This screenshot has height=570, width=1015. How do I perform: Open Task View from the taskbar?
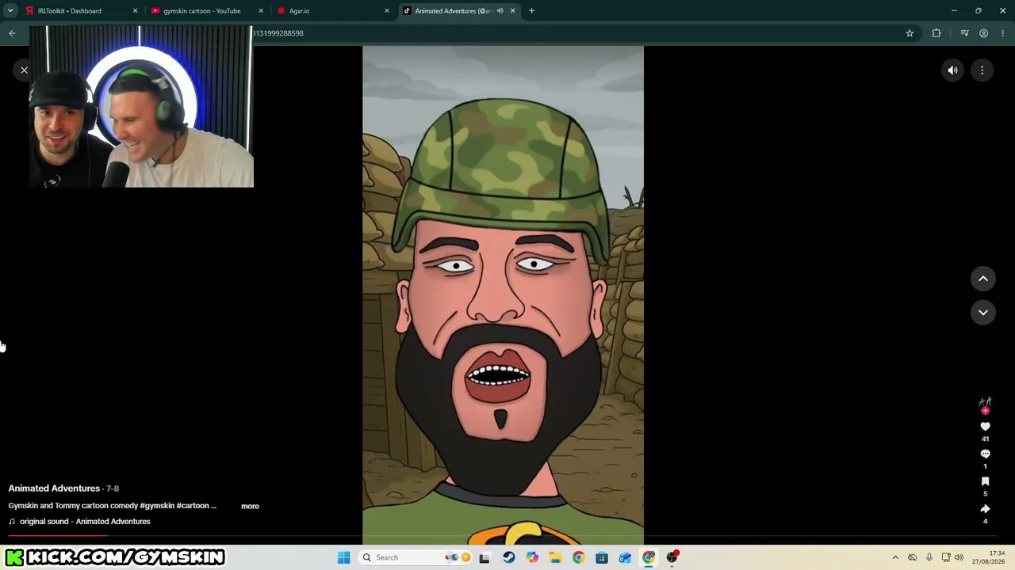click(x=485, y=557)
